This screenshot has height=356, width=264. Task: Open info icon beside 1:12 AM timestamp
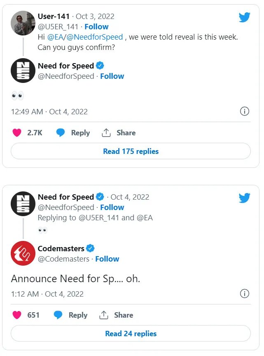click(244, 294)
